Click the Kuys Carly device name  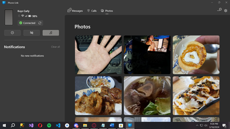23,11
